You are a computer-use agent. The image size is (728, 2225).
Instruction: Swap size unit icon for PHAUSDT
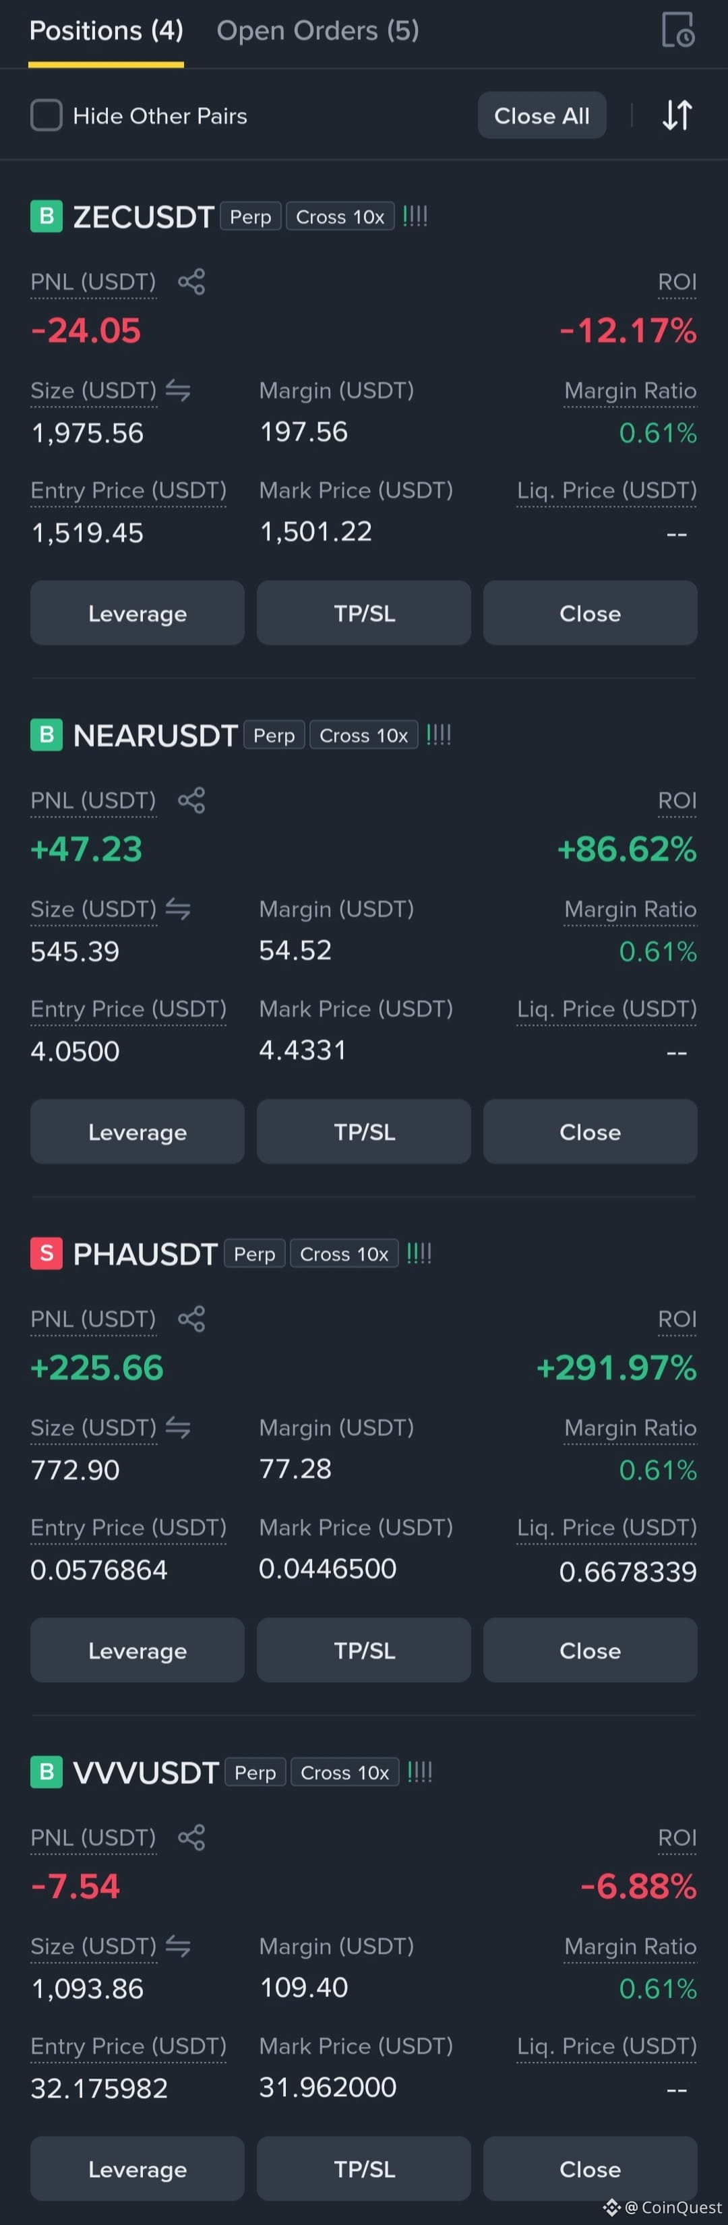[x=178, y=1428]
